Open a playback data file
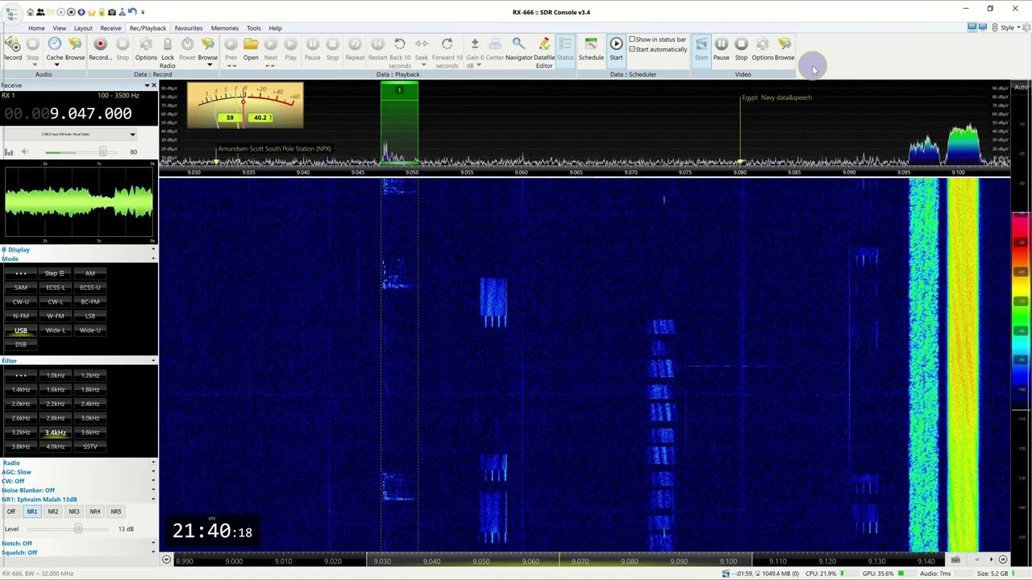 (251, 48)
